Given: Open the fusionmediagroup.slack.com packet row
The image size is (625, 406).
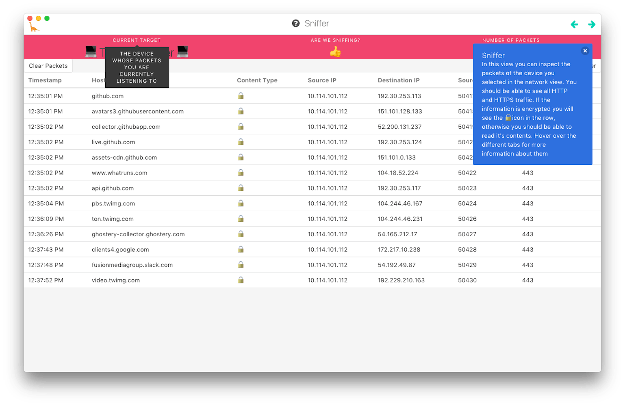Looking at the screenshot, I should [x=312, y=265].
